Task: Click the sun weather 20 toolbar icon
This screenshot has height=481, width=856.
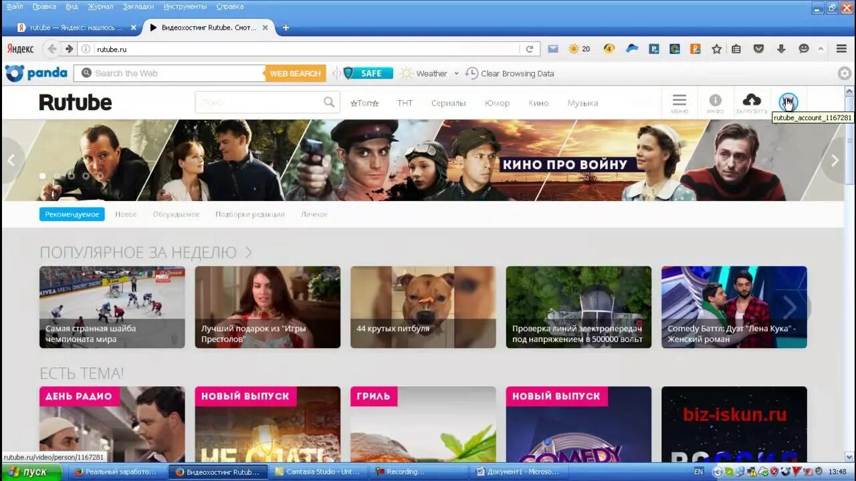Action: click(579, 49)
